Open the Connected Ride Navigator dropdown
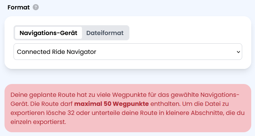 (128, 52)
